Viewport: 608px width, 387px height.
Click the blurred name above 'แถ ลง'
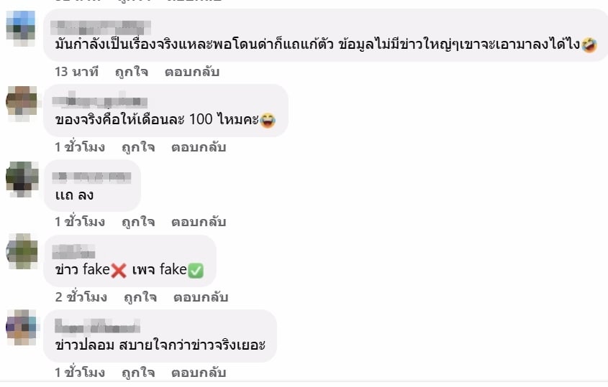[x=91, y=177]
